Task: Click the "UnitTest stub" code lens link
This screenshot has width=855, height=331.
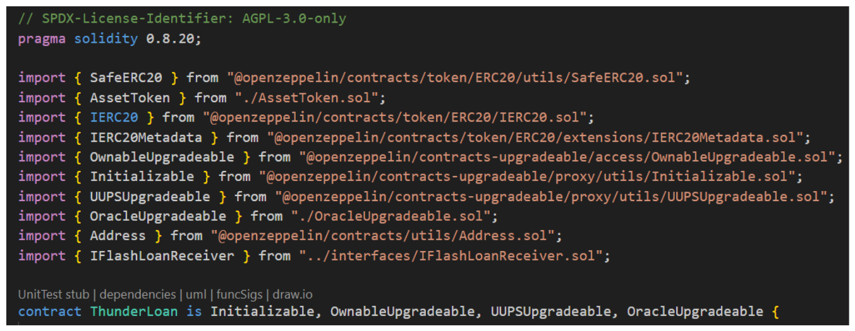Action: (x=54, y=294)
